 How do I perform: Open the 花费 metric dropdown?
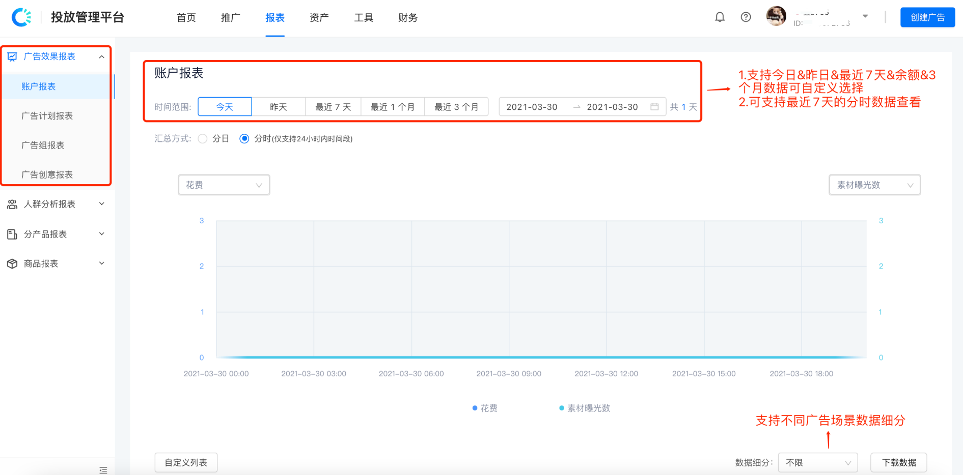(x=224, y=185)
